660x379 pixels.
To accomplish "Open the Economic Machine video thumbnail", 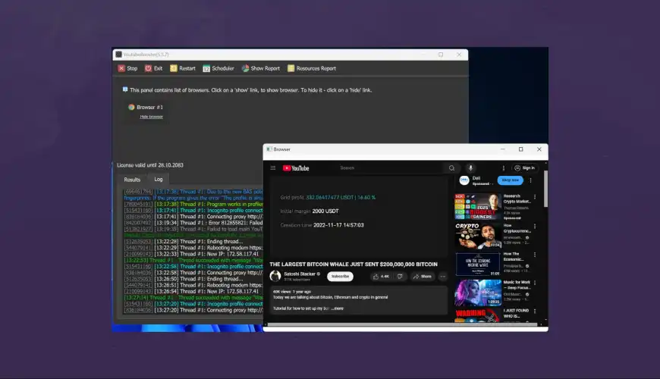I will point(478,265).
